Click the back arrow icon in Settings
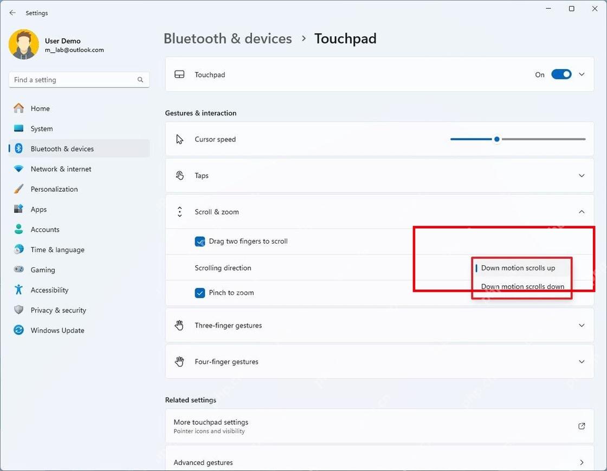This screenshot has width=607, height=471. click(x=12, y=13)
